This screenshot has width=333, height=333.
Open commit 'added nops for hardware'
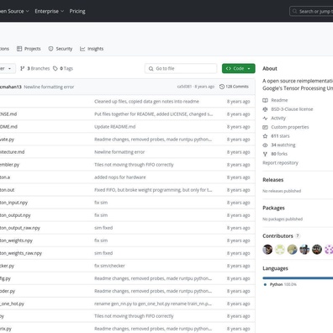[120, 177]
